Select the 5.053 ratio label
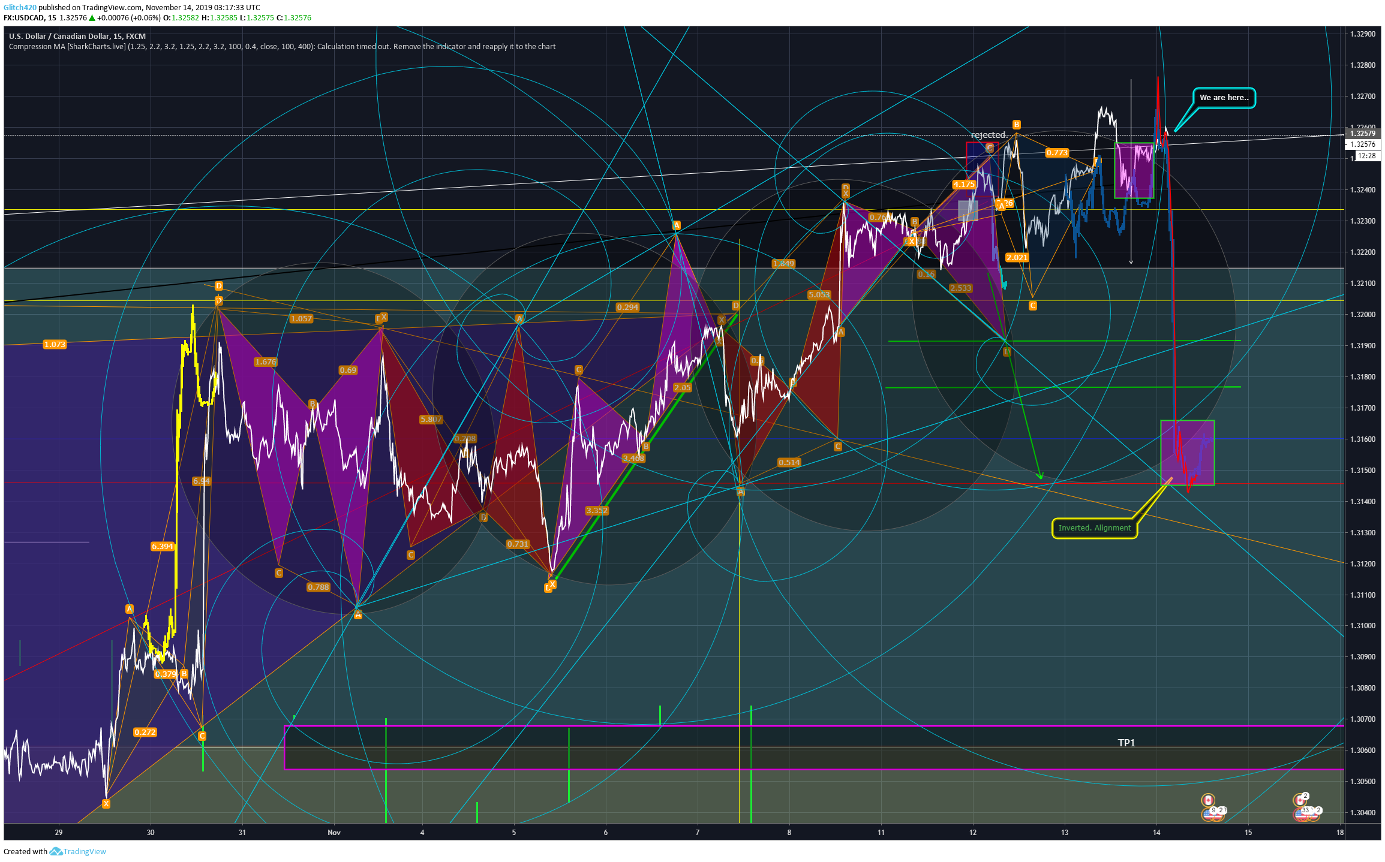Image resolution: width=1385 pixels, height=862 pixels. [x=819, y=294]
